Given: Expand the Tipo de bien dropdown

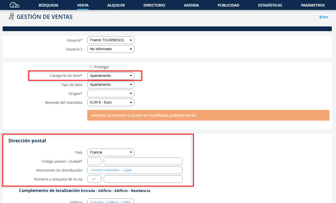Looking at the screenshot, I should pyautogui.click(x=111, y=84).
